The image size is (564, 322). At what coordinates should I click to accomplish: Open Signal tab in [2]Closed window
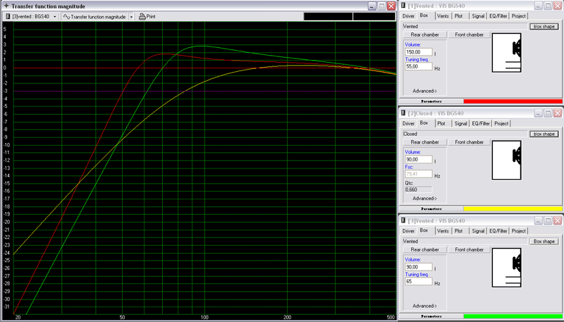pos(460,123)
